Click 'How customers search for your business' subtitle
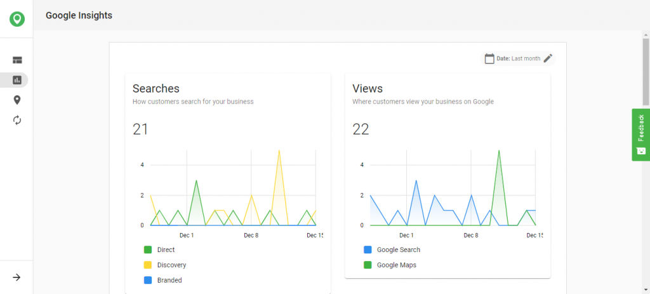The height and width of the screenshot is (294, 650). 193,101
